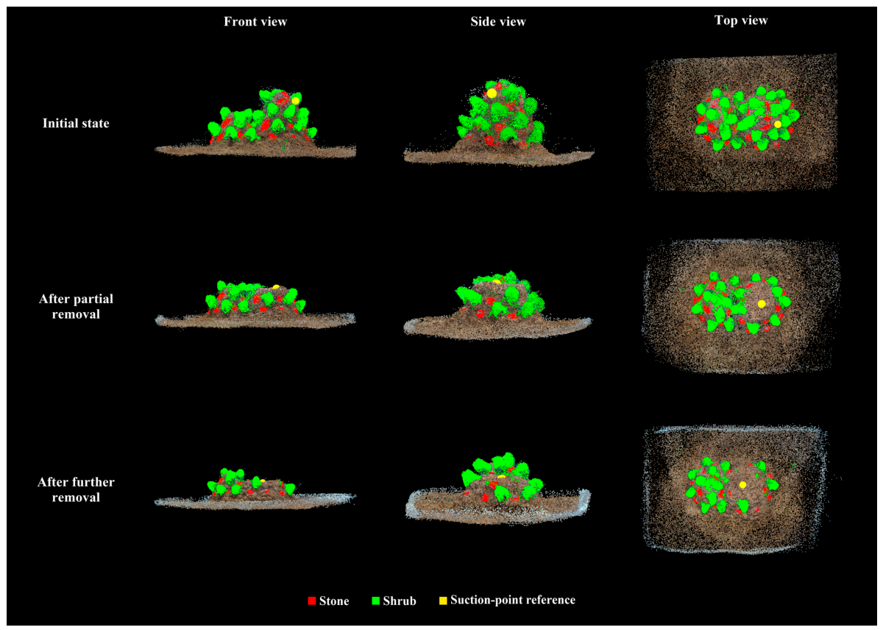The width and height of the screenshot is (883, 630).
Task: Click the yellow suction point in partial removal side view
Action: pos(497,282)
